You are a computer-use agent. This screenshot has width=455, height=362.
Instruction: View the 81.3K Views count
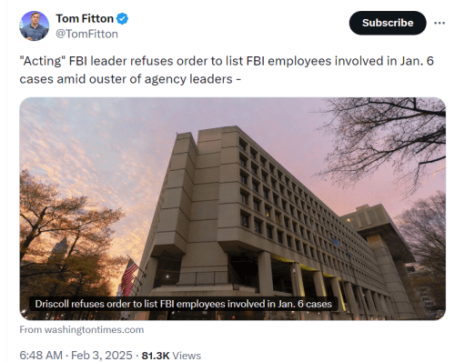coord(171,356)
